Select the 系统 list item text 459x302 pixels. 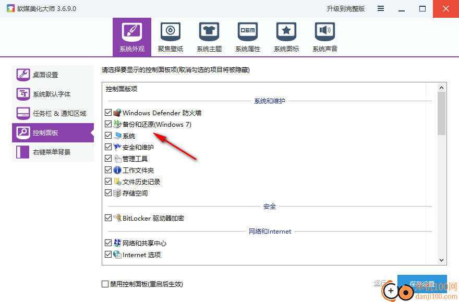coord(129,136)
